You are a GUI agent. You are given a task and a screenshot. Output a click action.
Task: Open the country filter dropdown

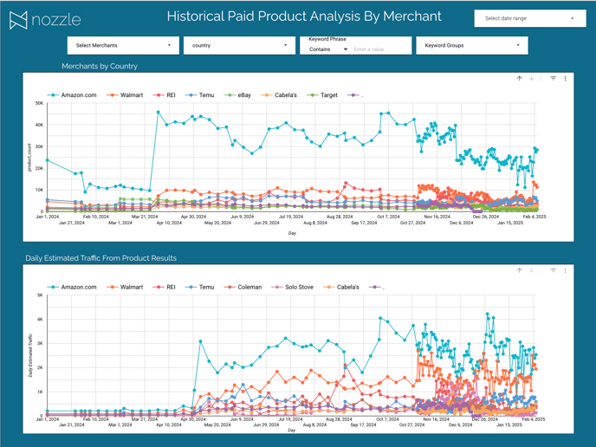[x=239, y=45]
